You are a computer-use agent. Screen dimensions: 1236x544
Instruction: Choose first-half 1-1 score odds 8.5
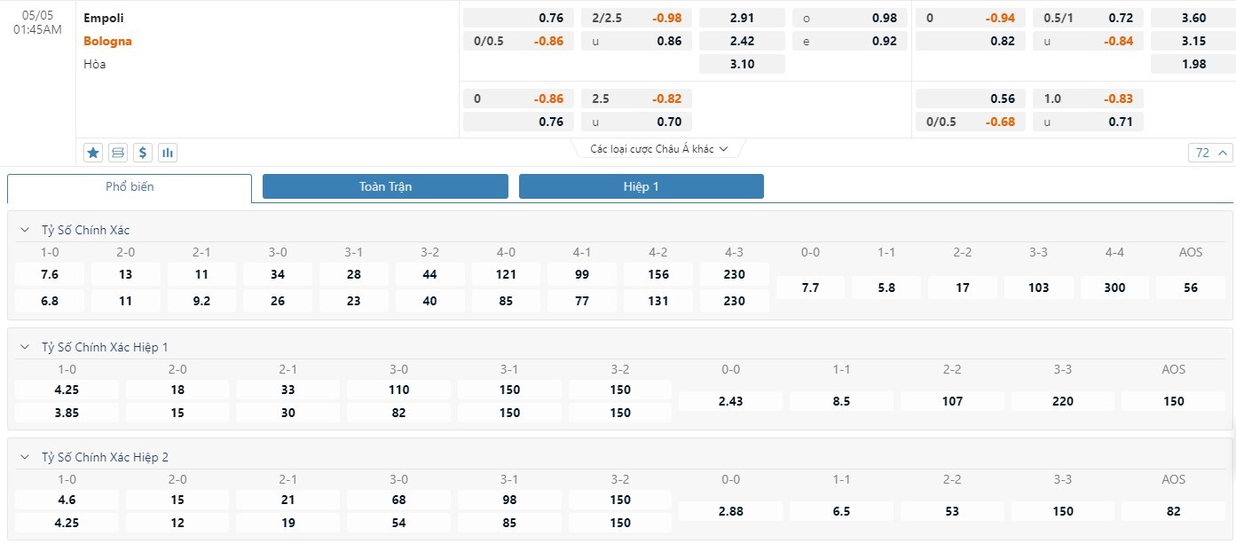coord(841,401)
